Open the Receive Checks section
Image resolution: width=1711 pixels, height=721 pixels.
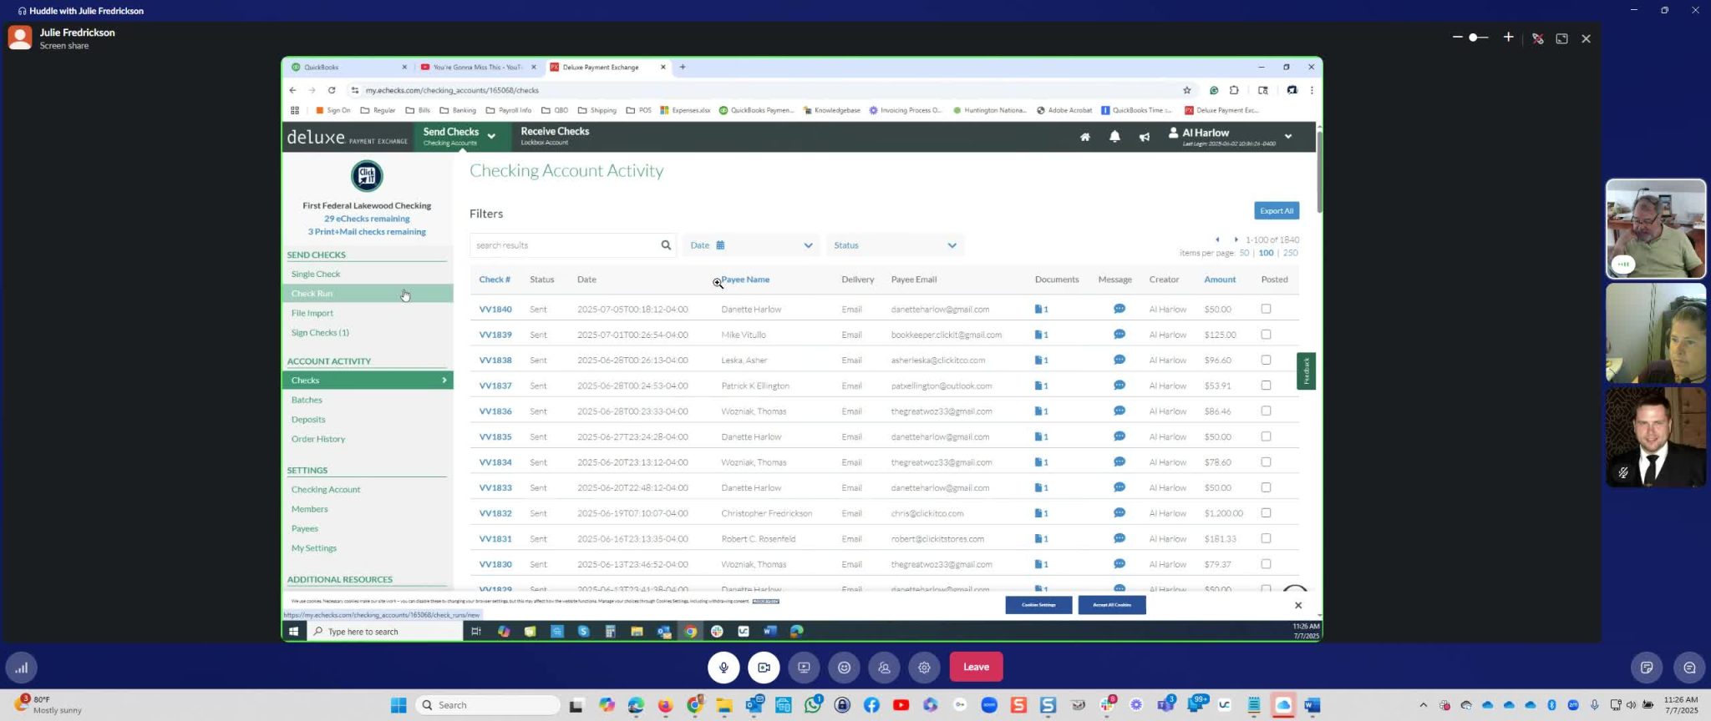pyautogui.click(x=555, y=136)
